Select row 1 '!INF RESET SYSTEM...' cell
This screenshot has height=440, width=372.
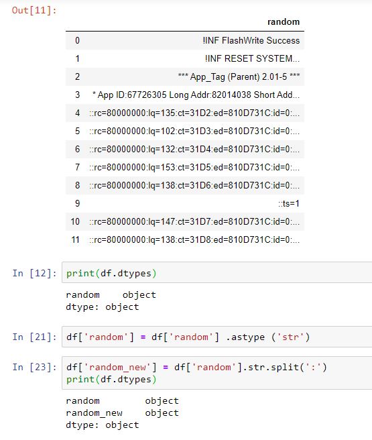252,58
